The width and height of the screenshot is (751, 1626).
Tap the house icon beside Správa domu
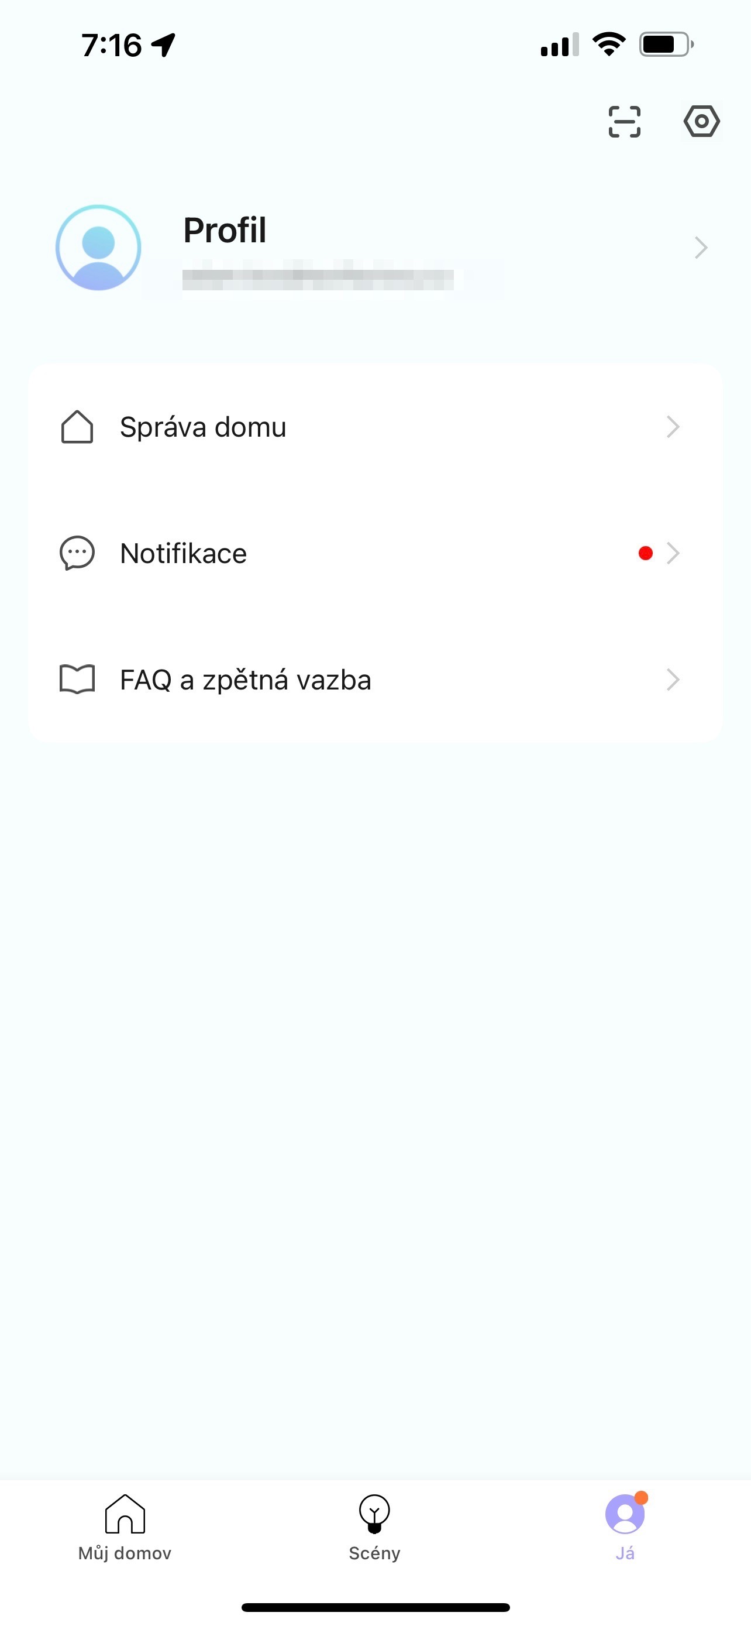pyautogui.click(x=77, y=427)
